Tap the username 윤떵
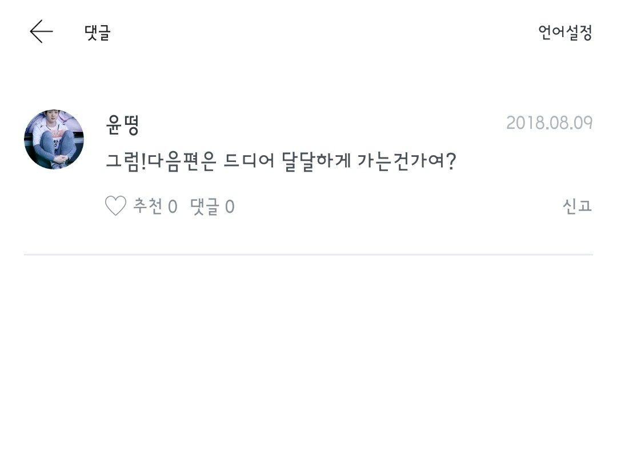This screenshot has height=462, width=617. (123, 124)
